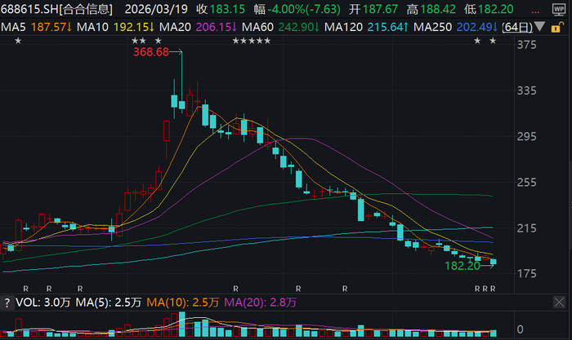Click the MA5 indicator label

tap(14, 27)
